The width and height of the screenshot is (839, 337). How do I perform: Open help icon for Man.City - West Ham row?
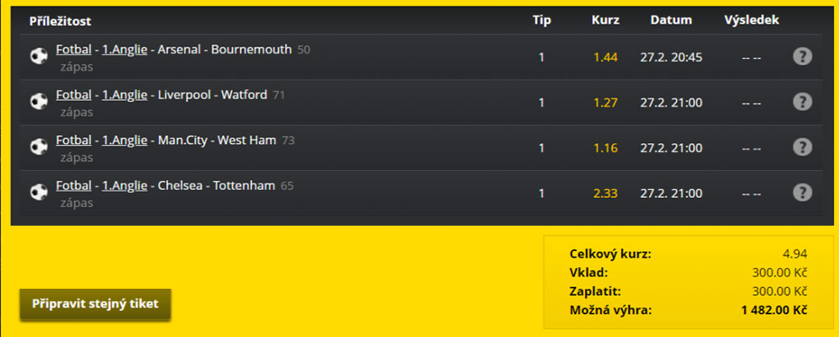coord(803,147)
